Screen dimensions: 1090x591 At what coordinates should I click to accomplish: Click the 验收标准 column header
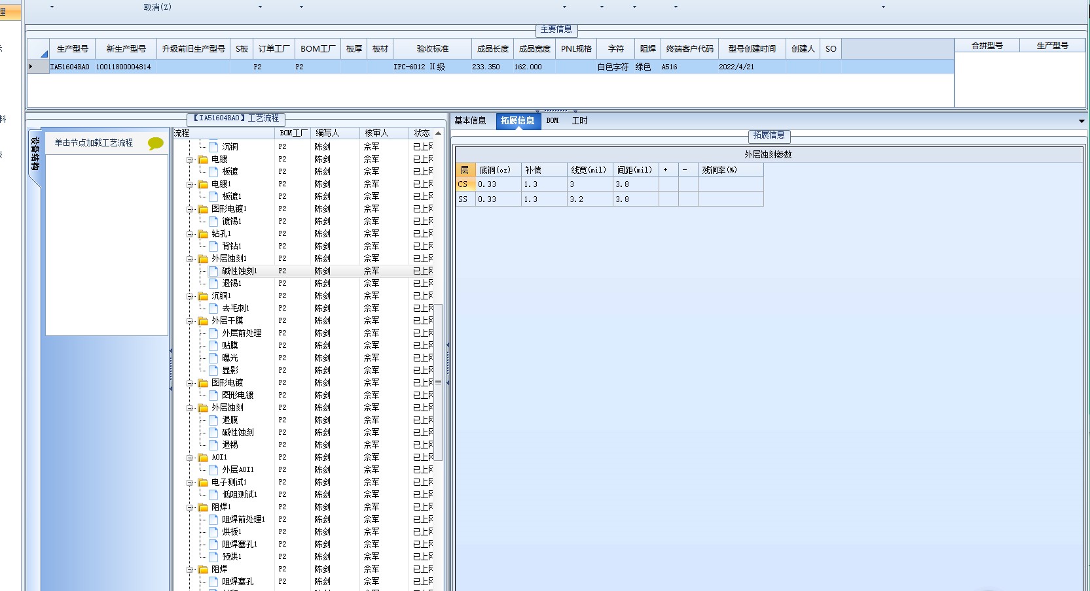[432, 49]
